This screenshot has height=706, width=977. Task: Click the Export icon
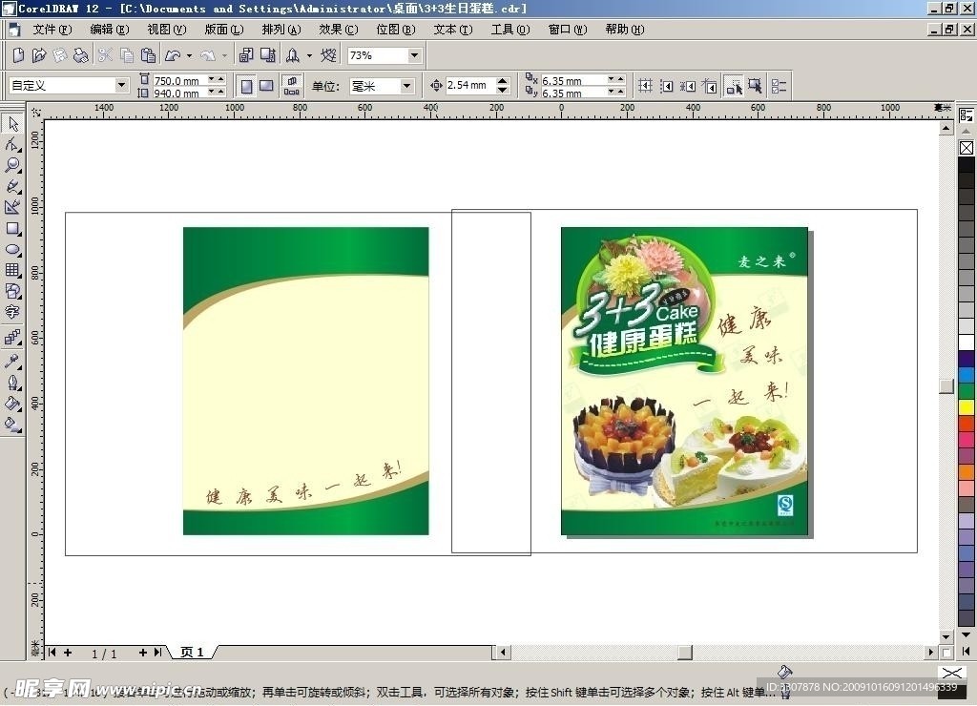(x=268, y=55)
